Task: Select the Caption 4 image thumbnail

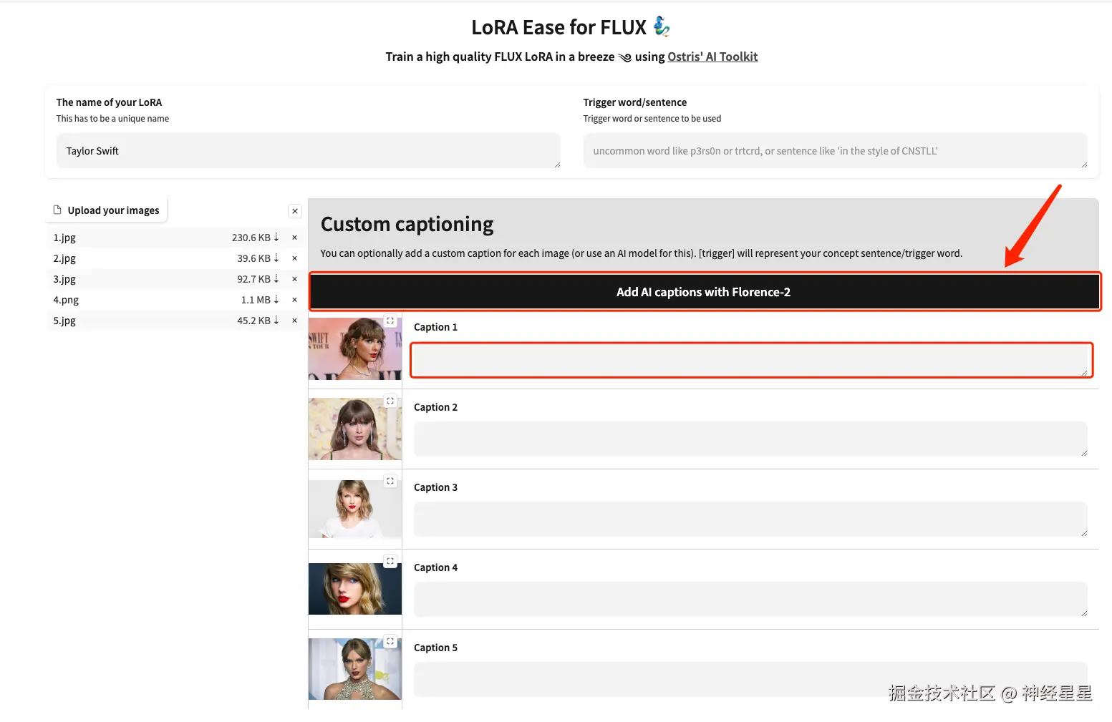Action: pyautogui.click(x=355, y=589)
